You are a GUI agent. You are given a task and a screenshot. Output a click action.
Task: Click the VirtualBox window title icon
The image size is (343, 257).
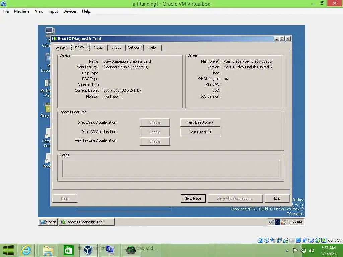point(3,3)
